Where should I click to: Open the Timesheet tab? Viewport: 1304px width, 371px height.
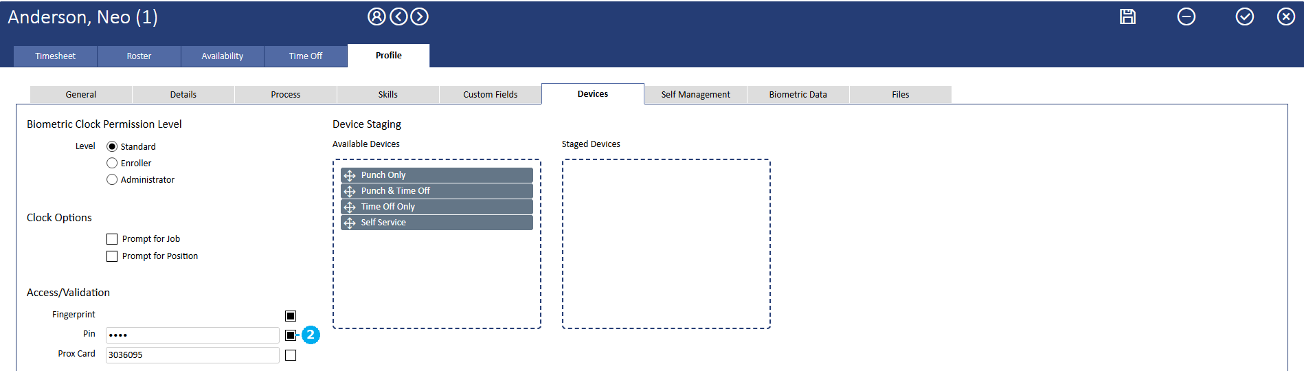56,56
